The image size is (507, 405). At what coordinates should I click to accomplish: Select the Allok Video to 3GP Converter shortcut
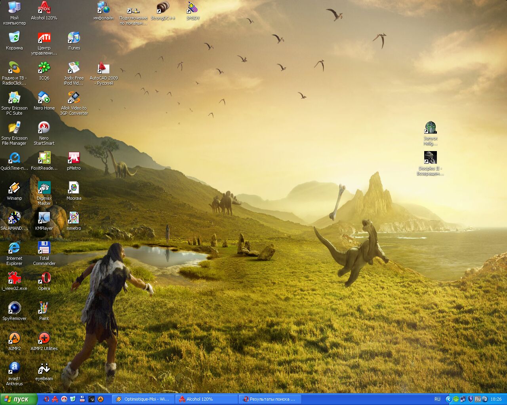pos(74,104)
